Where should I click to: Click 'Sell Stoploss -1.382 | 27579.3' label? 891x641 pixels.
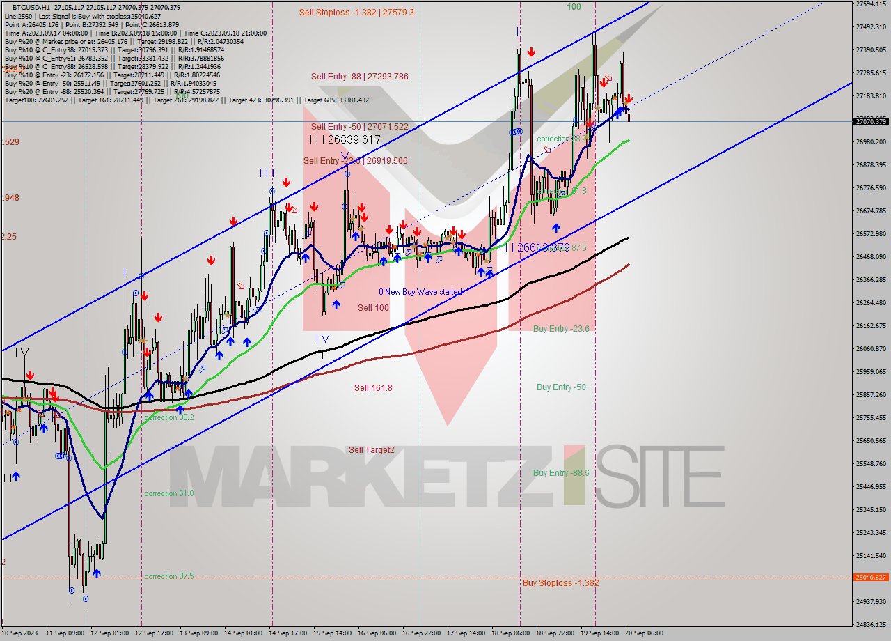tap(356, 12)
